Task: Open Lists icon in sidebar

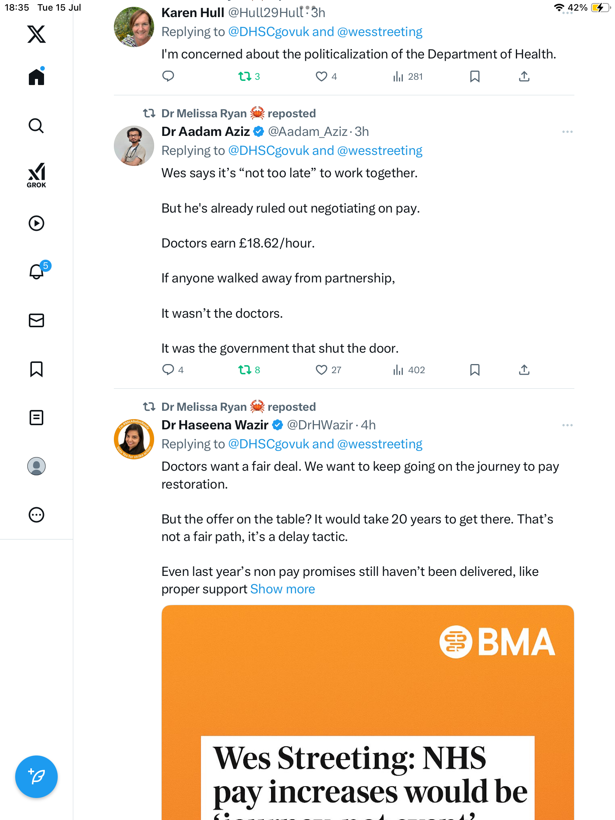Action: tap(36, 418)
